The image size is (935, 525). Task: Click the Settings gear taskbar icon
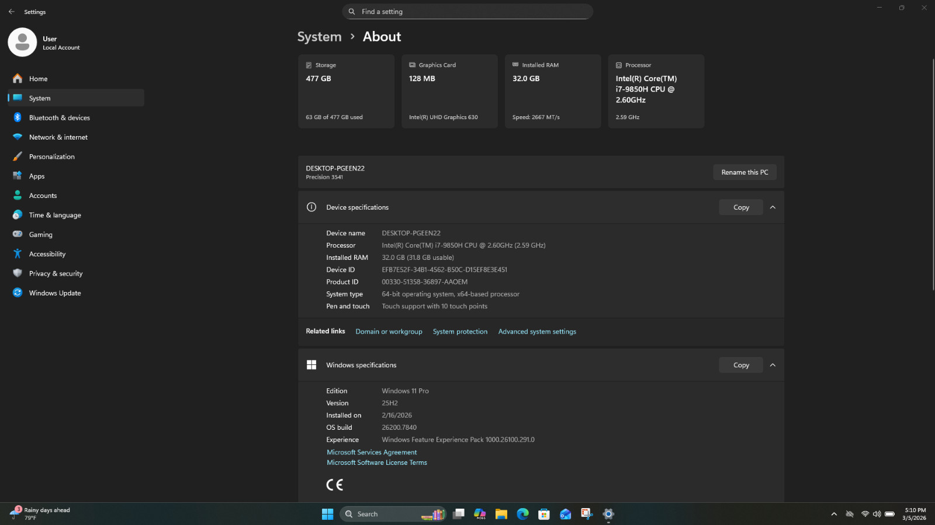608,514
